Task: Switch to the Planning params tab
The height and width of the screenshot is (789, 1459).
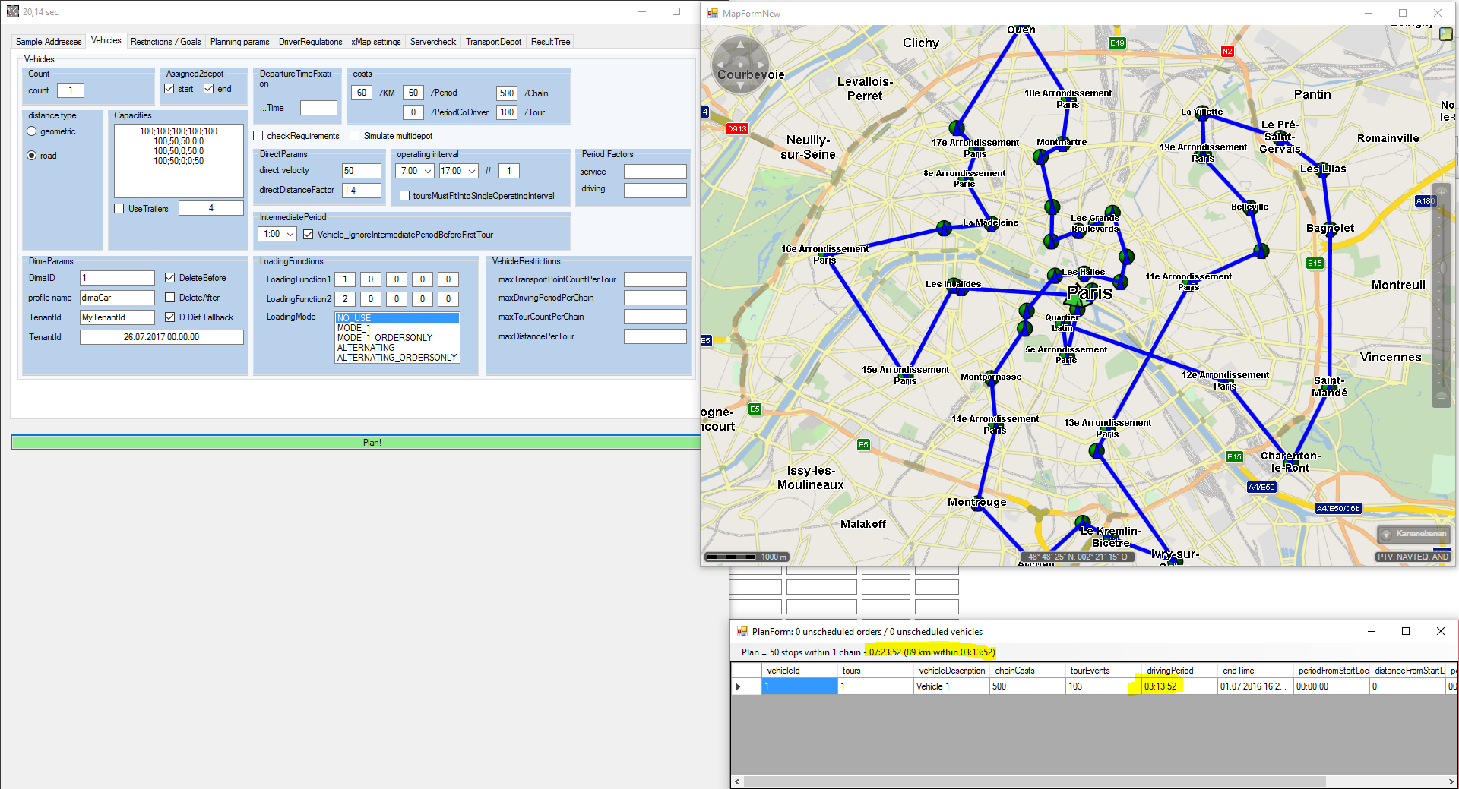Action: (x=239, y=42)
